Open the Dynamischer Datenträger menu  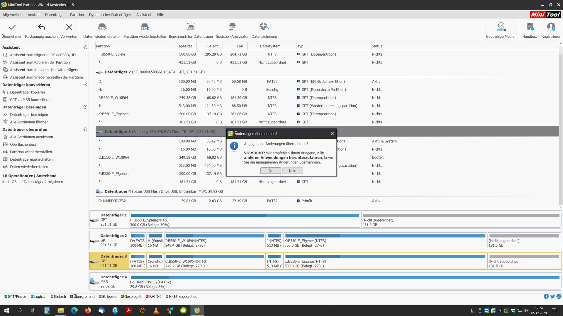[x=110, y=15]
